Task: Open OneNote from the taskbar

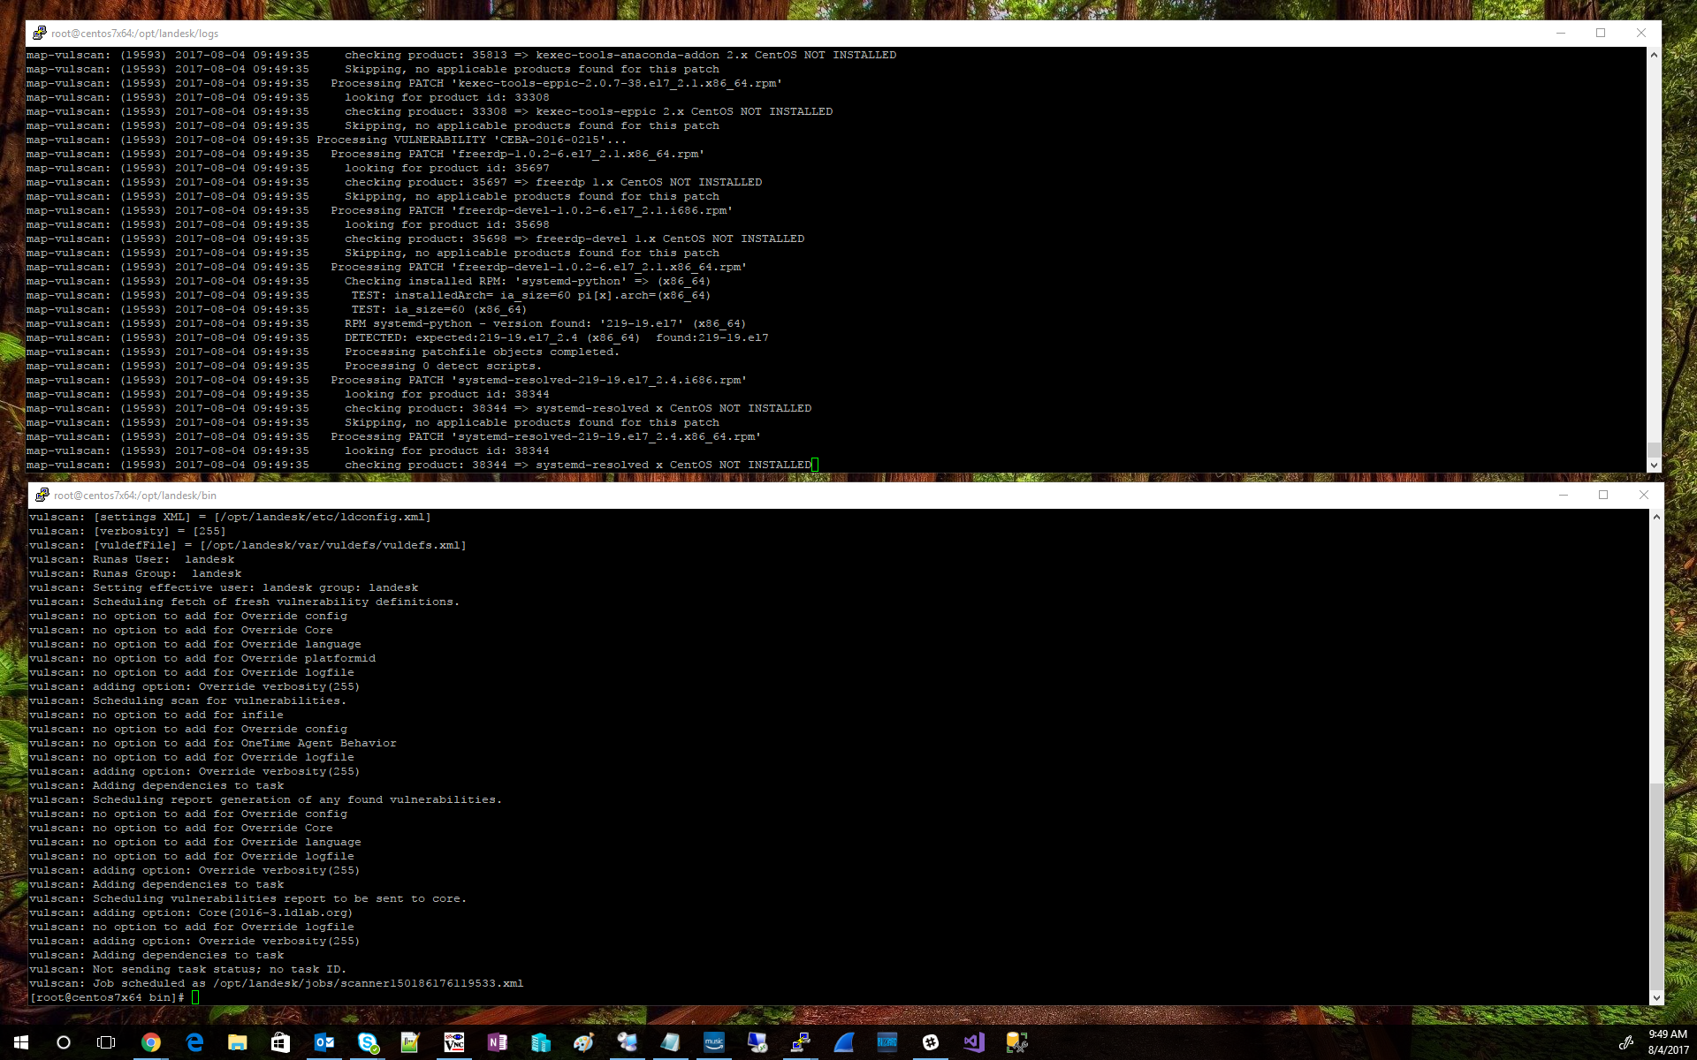Action: 497,1043
